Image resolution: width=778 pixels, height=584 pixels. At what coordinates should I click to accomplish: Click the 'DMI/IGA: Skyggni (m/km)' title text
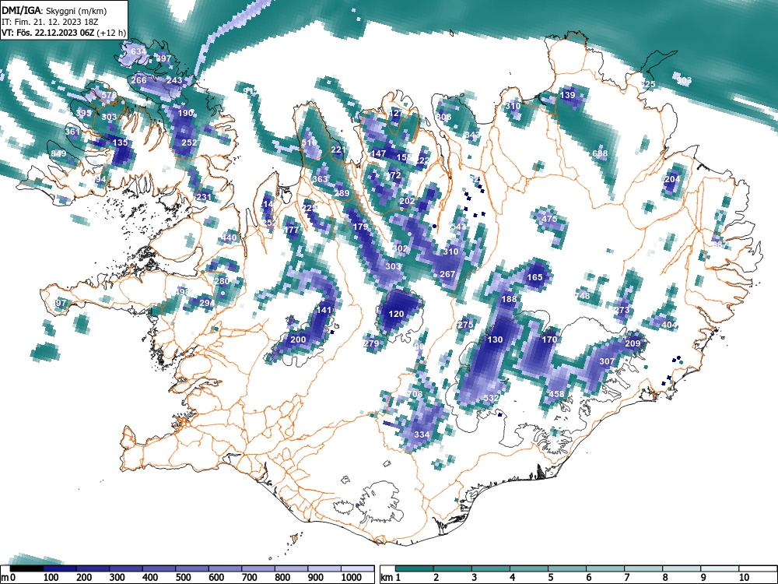coord(54,10)
